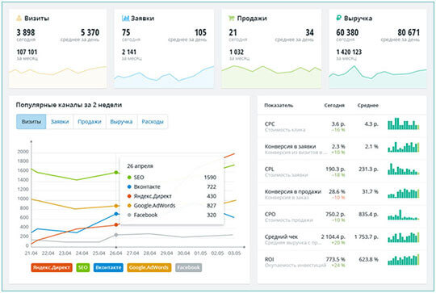
Task: Click the Визиты card bell icon
Action: pyautogui.click(x=19, y=19)
